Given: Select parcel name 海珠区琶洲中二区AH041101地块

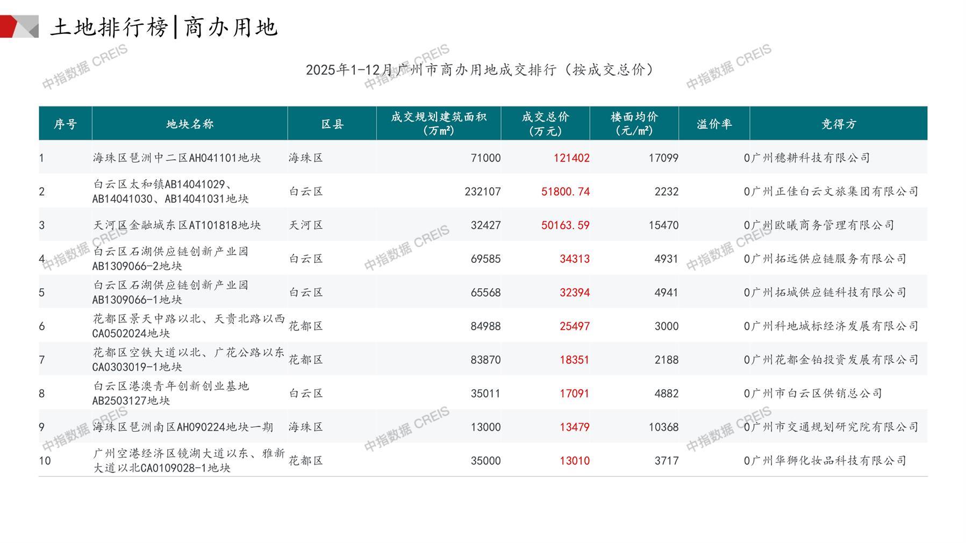Looking at the screenshot, I should pyautogui.click(x=177, y=158).
